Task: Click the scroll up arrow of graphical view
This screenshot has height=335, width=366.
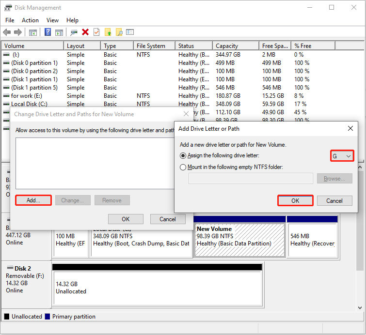Action: click(360, 167)
